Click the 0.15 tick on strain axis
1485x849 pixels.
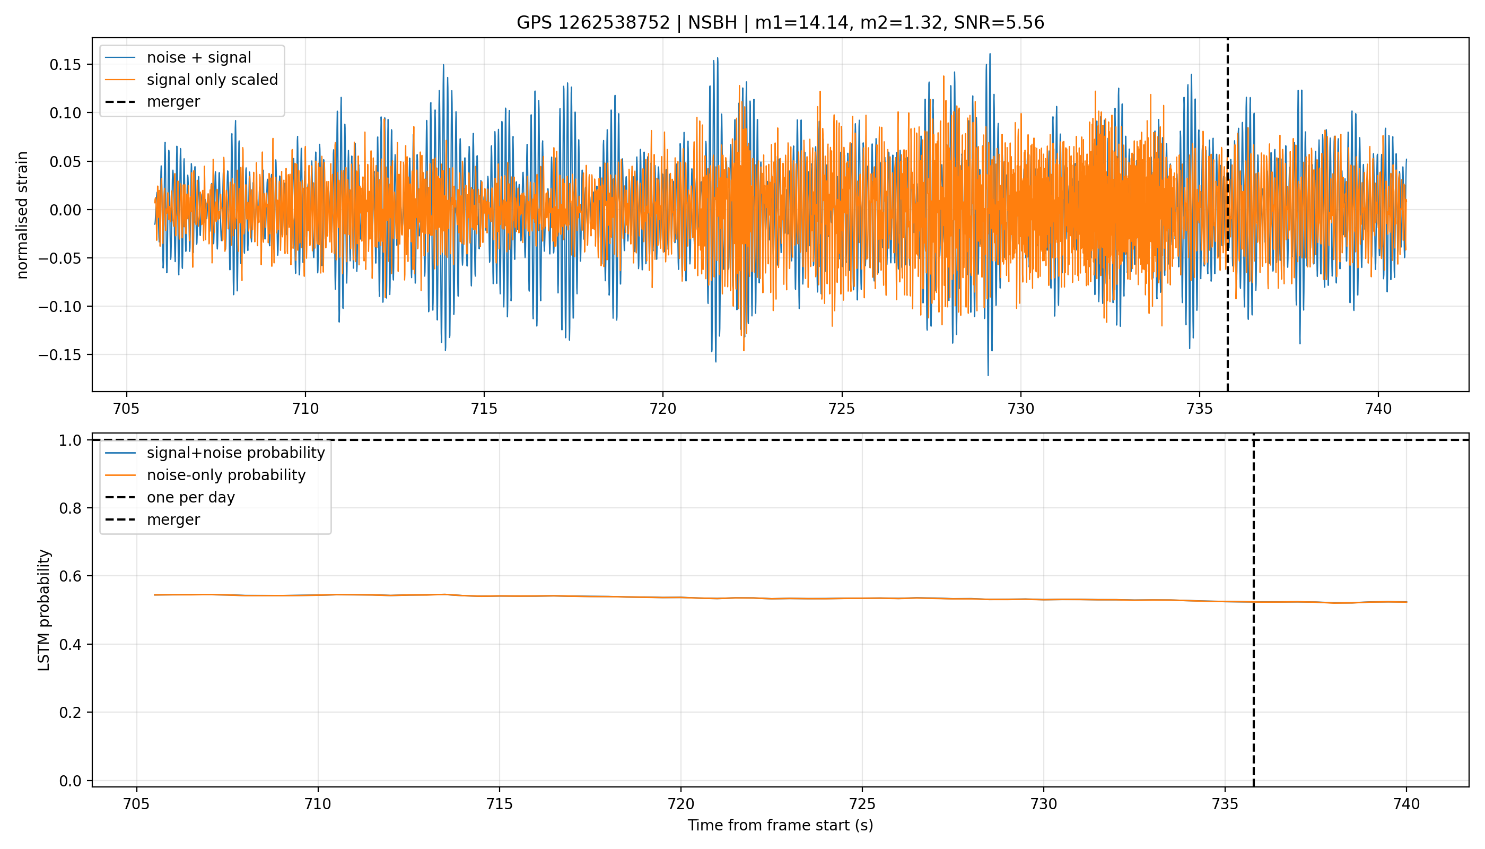coord(65,65)
